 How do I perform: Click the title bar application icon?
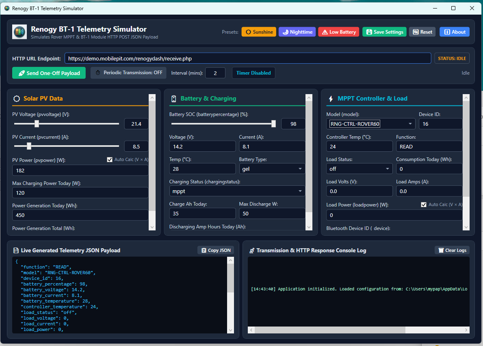coord(7,8)
